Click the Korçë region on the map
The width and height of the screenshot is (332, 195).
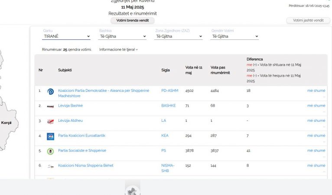7,123
